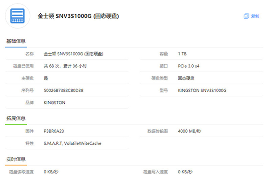Click the brand value KINGSTON
This screenshot has width=267, height=175.
pos(54,103)
